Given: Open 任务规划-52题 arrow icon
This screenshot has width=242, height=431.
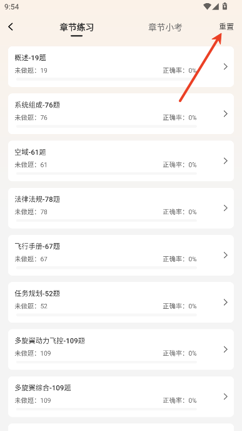Looking at the screenshot, I should tap(226, 302).
